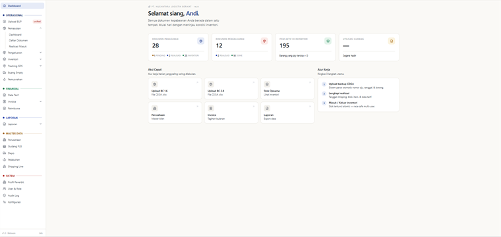Image resolution: width=501 pixels, height=237 pixels.
Task: Open Gudang PLB via its warehouse icon
Action: tap(5, 146)
